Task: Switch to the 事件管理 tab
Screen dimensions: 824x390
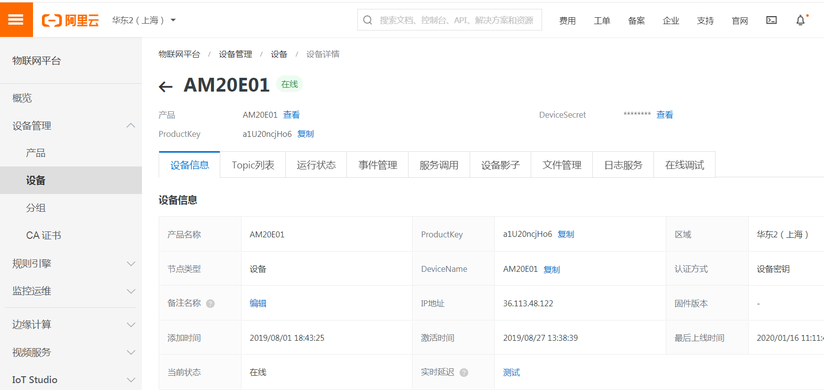Action: coord(378,165)
